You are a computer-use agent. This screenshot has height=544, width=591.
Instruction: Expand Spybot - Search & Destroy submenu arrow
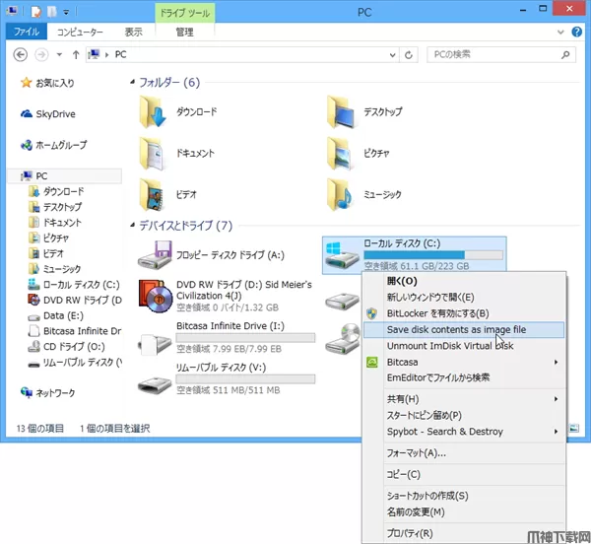pyautogui.click(x=556, y=432)
